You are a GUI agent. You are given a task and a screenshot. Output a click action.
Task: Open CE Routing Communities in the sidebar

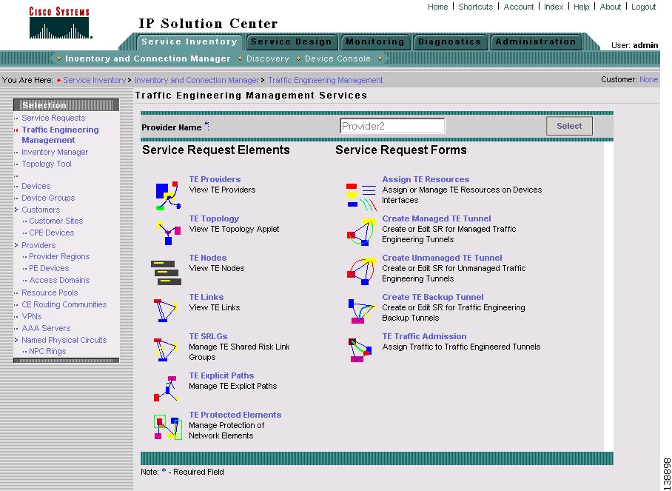(x=64, y=304)
